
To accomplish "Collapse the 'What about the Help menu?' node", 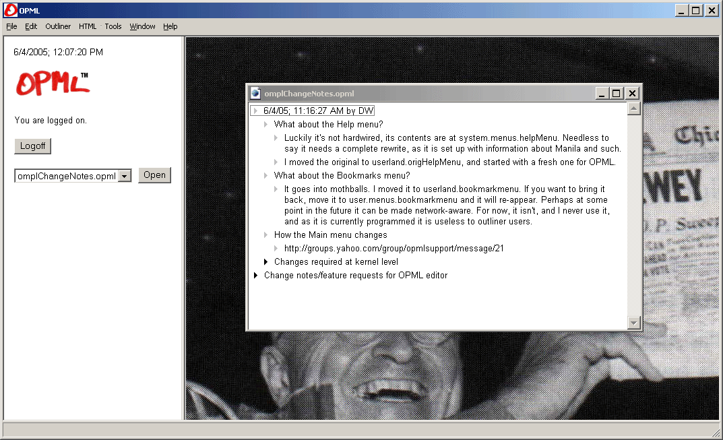I will 266,125.
